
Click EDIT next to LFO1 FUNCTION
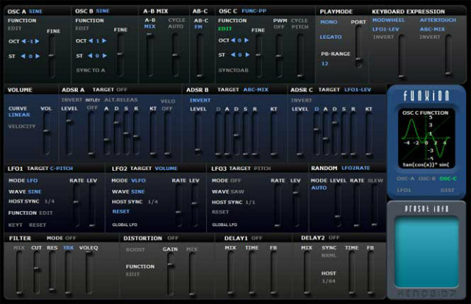tap(46, 213)
